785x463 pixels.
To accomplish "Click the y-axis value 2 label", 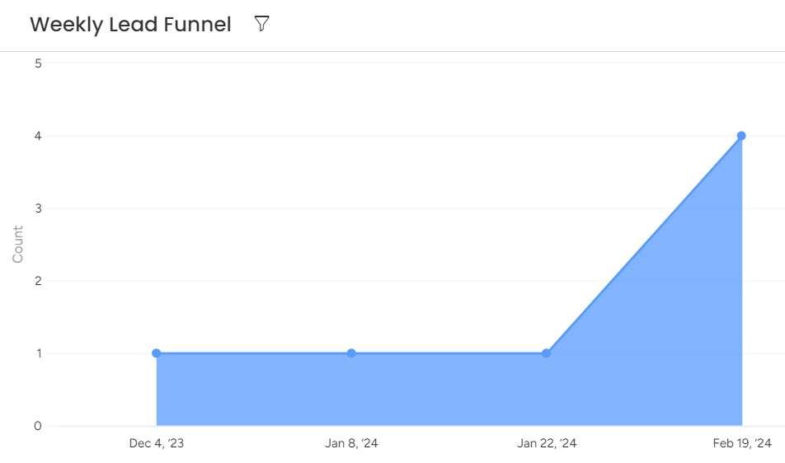I will (38, 281).
